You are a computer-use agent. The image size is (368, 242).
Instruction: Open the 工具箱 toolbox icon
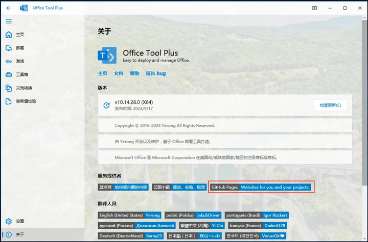pos(9,75)
